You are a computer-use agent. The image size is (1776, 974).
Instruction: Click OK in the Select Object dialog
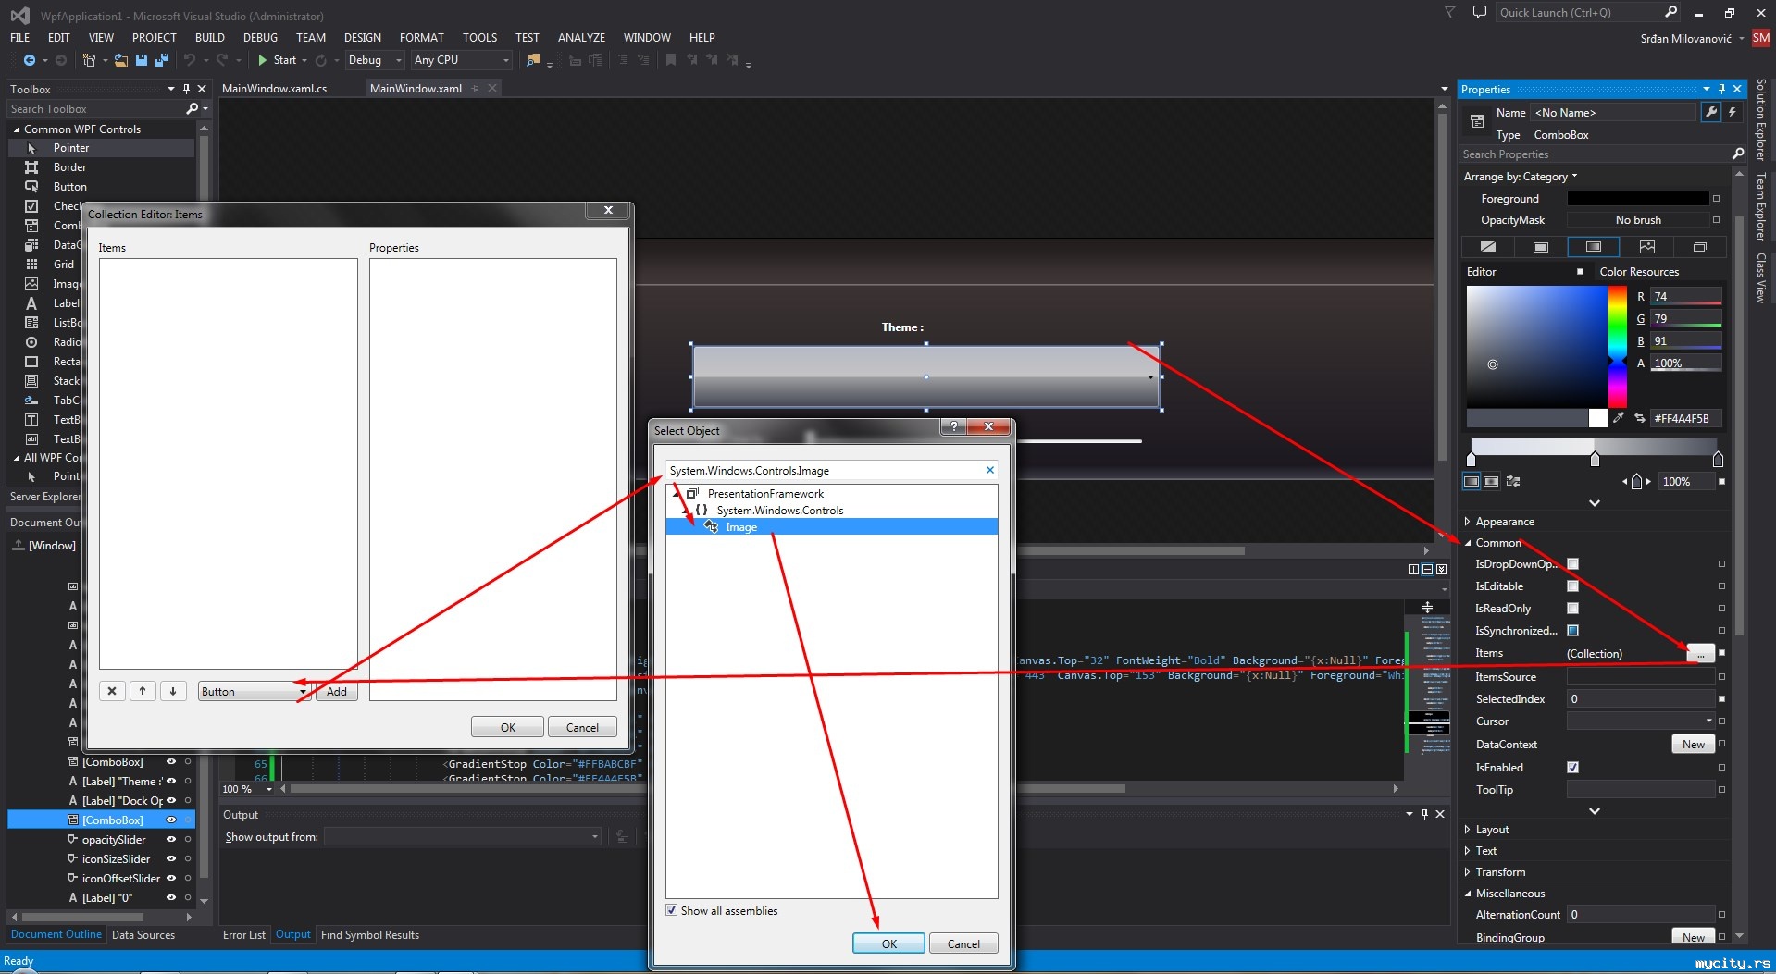click(x=888, y=943)
